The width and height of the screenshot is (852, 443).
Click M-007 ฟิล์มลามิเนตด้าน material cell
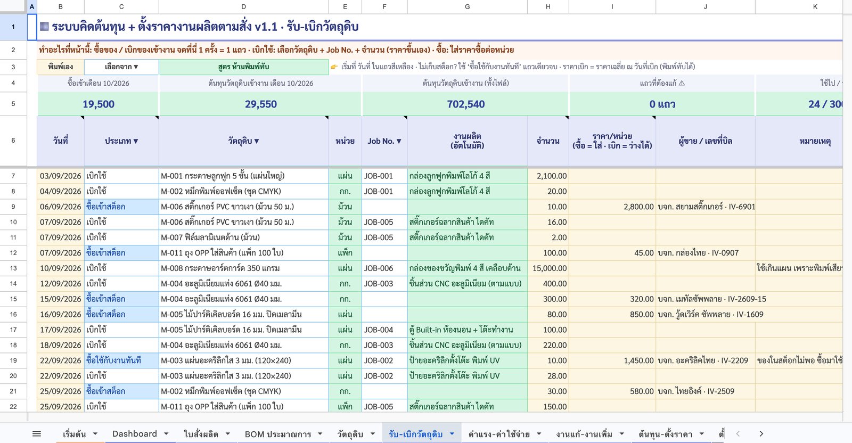[243, 237]
